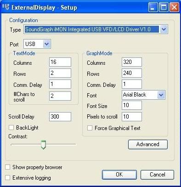The height and width of the screenshot is (187, 181).
Task: Close the ExternalDisplay Setup window
Action: click(174, 7)
